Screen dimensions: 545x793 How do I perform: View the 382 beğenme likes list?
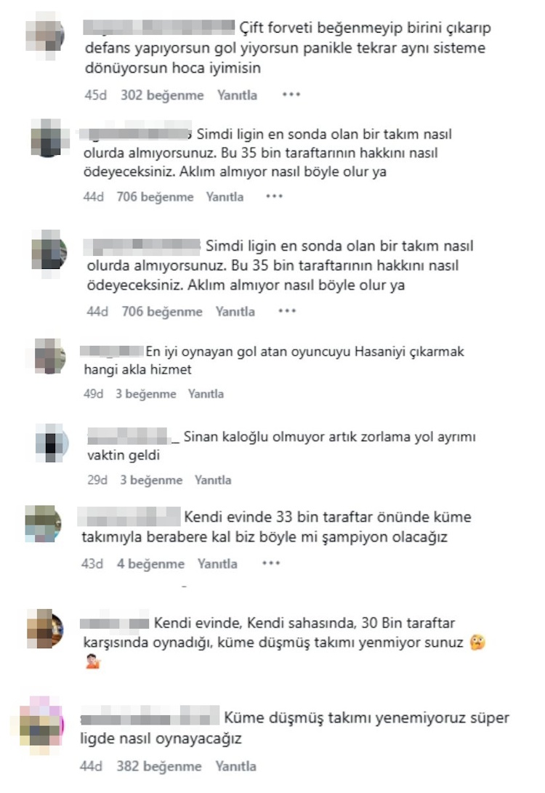click(x=158, y=766)
